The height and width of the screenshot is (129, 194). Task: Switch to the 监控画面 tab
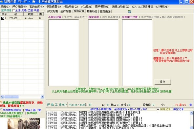[x=105, y=11]
